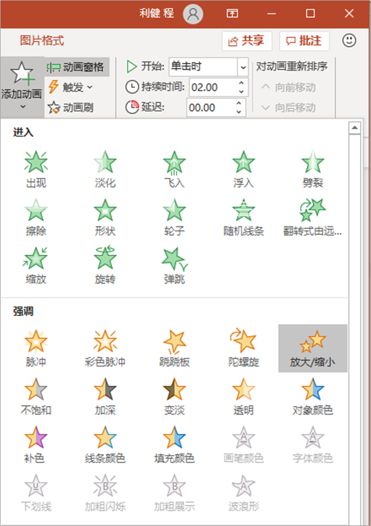Select the 透明 emphasis animation
The width and height of the screenshot is (371, 526).
click(x=243, y=396)
